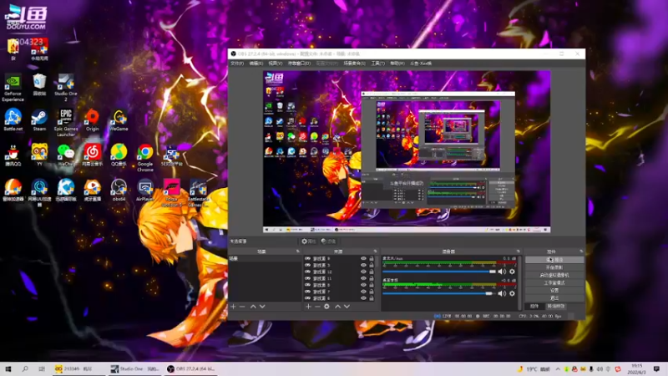Remove the selected source with the minus icon in the Sources panel

tap(317, 307)
